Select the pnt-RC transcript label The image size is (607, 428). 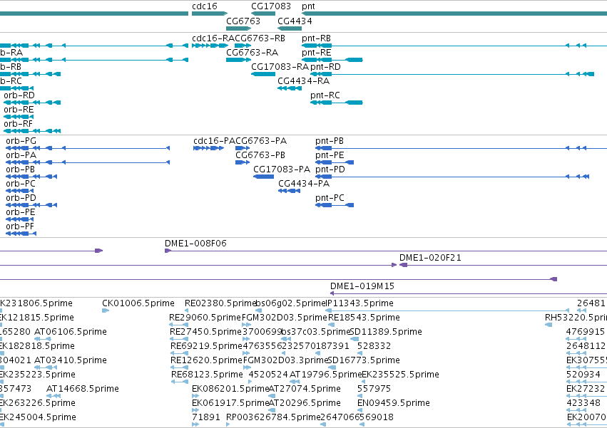pos(325,95)
